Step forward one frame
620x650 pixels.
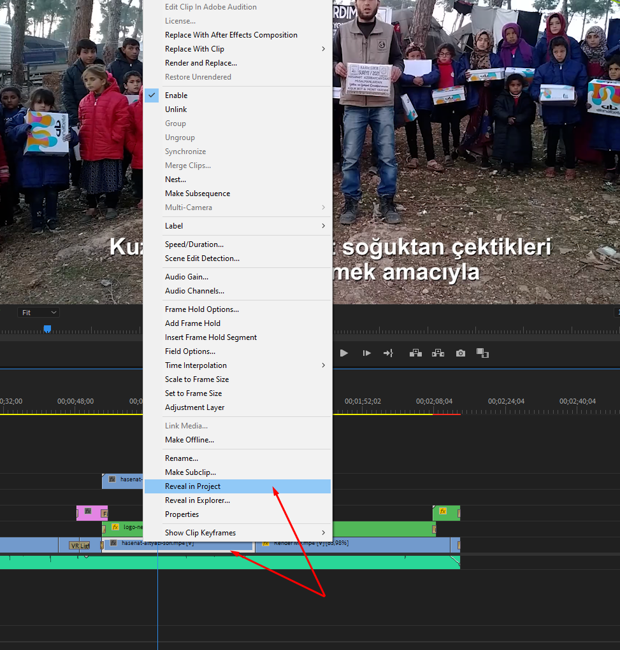[x=366, y=353]
